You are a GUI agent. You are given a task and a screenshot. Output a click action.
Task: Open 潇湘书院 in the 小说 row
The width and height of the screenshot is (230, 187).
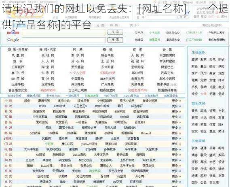(44, 101)
